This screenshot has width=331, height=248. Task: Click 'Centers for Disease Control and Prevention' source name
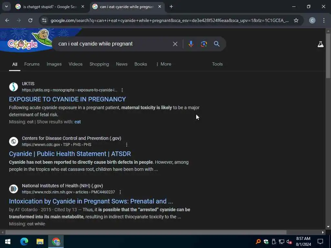[x=71, y=138]
